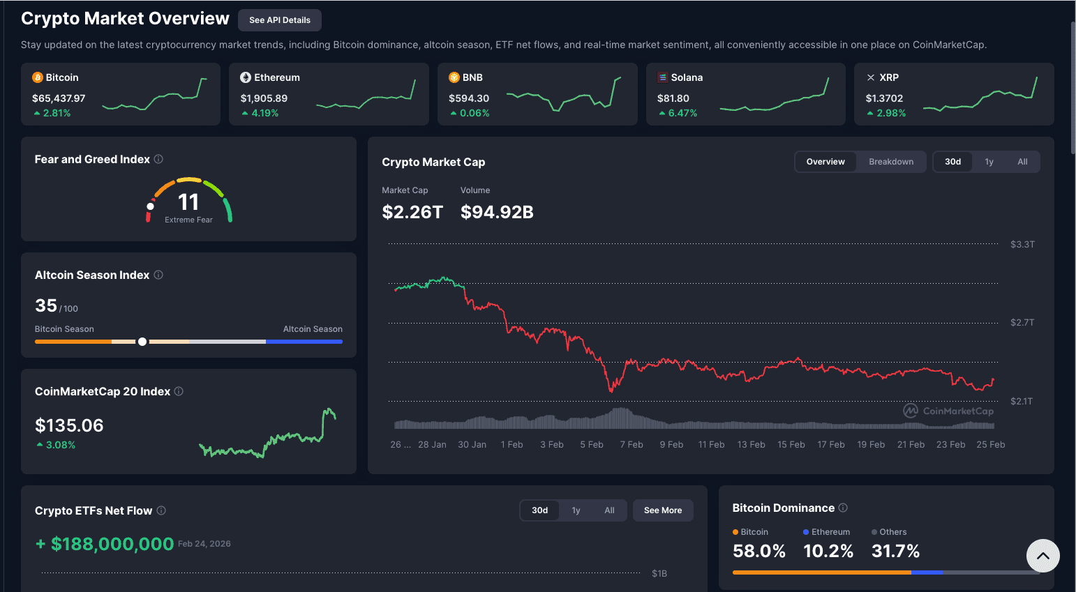Set market cap chart range to 1y

989,162
